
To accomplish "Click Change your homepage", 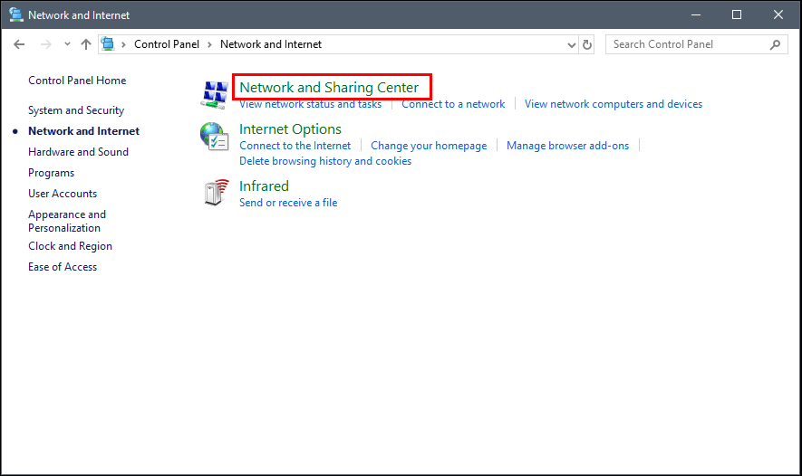I will pos(429,146).
